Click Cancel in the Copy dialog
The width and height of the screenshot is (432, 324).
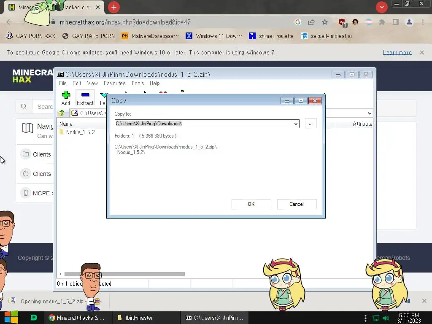pyautogui.click(x=297, y=204)
